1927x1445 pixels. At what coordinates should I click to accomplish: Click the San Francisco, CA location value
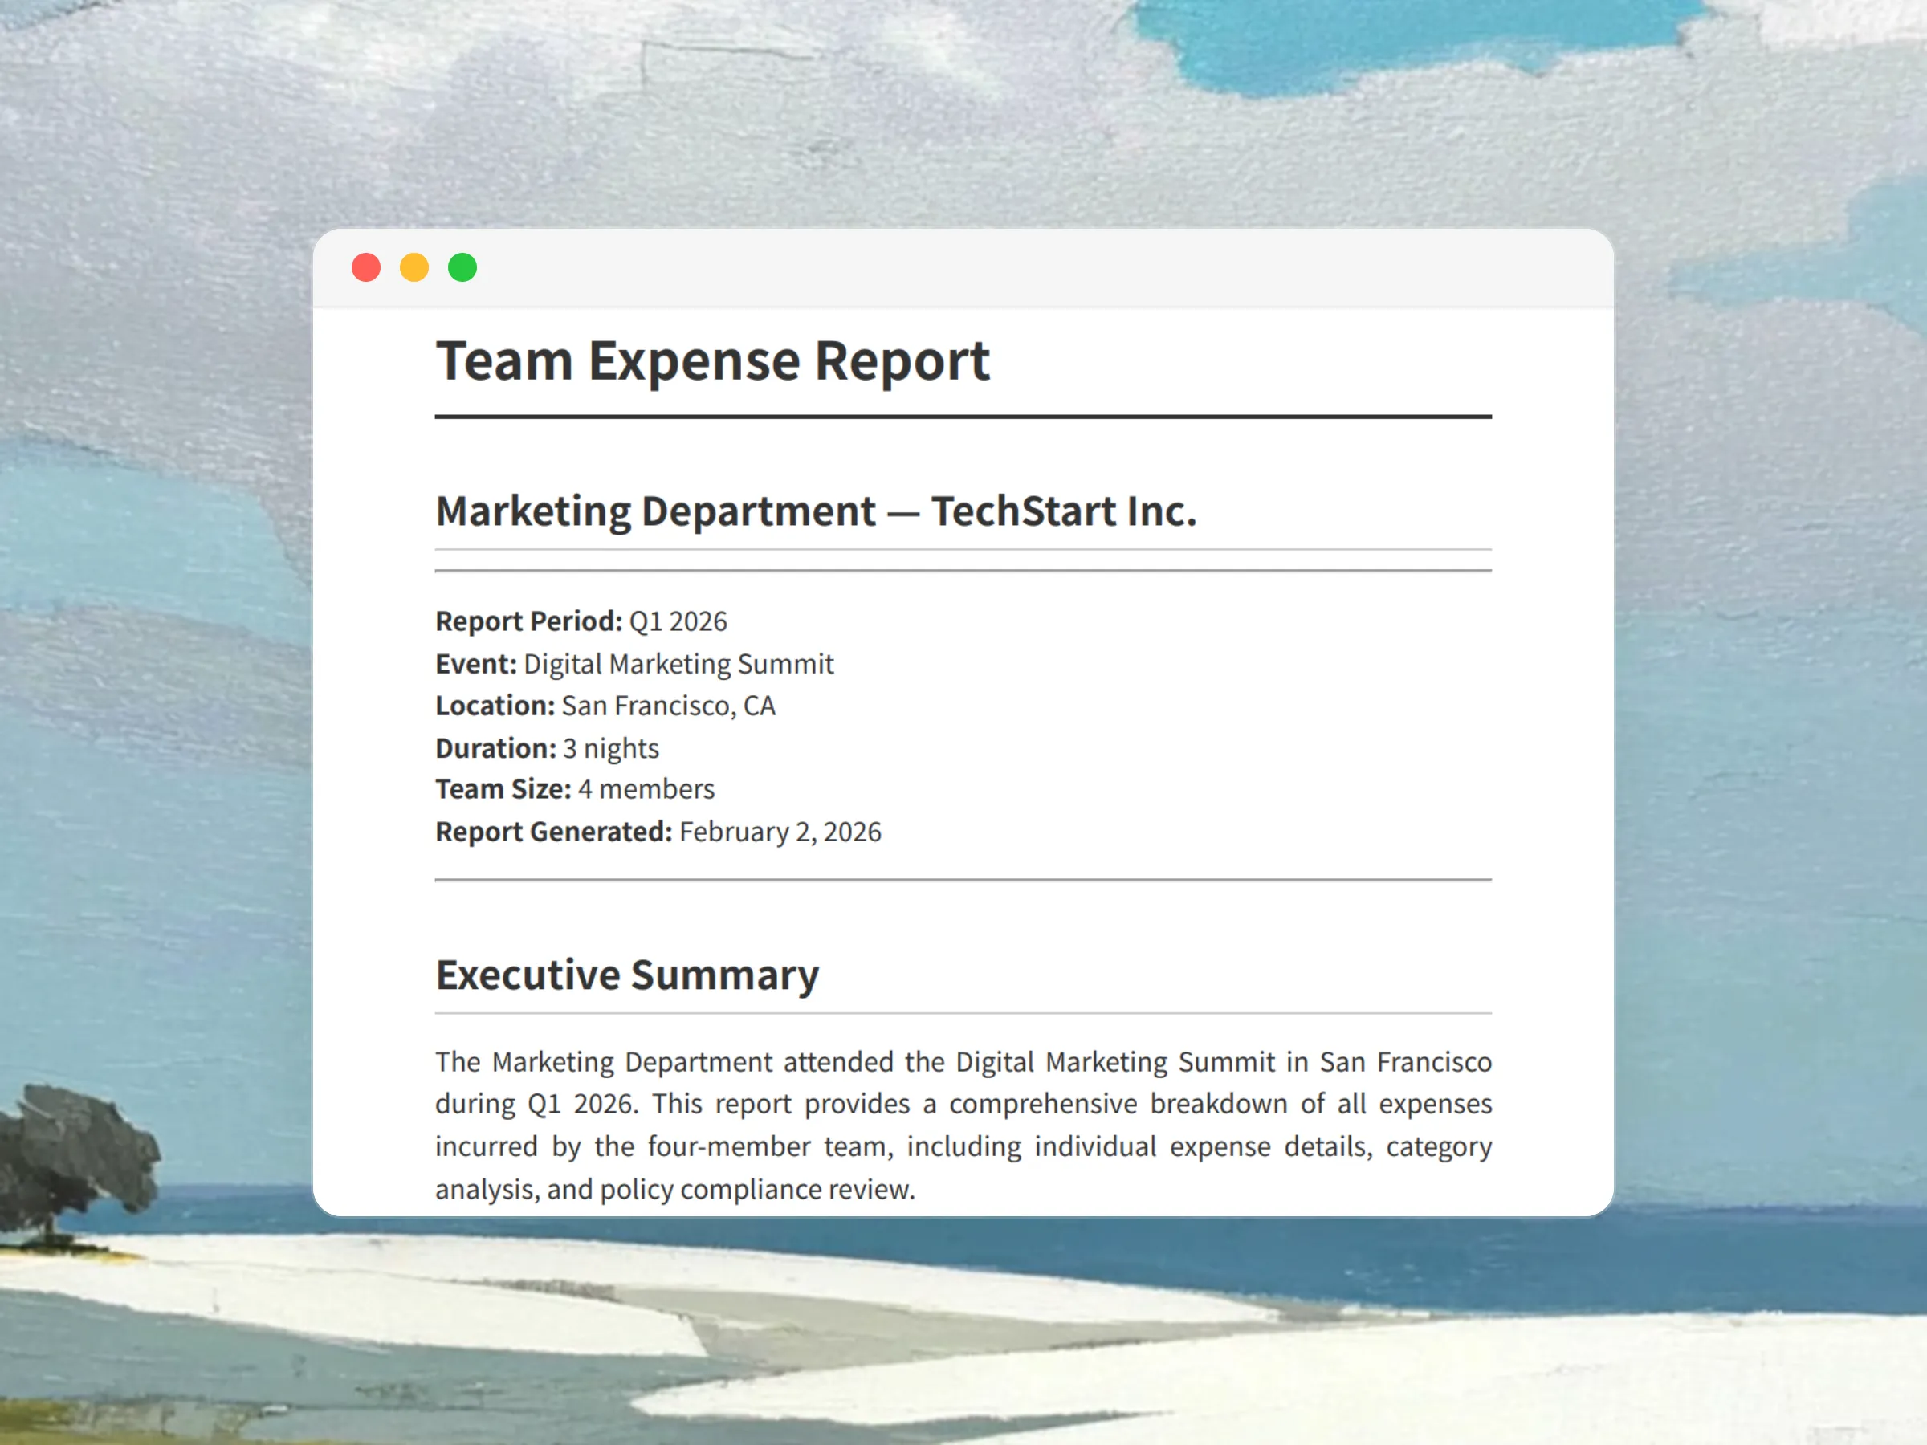[668, 706]
